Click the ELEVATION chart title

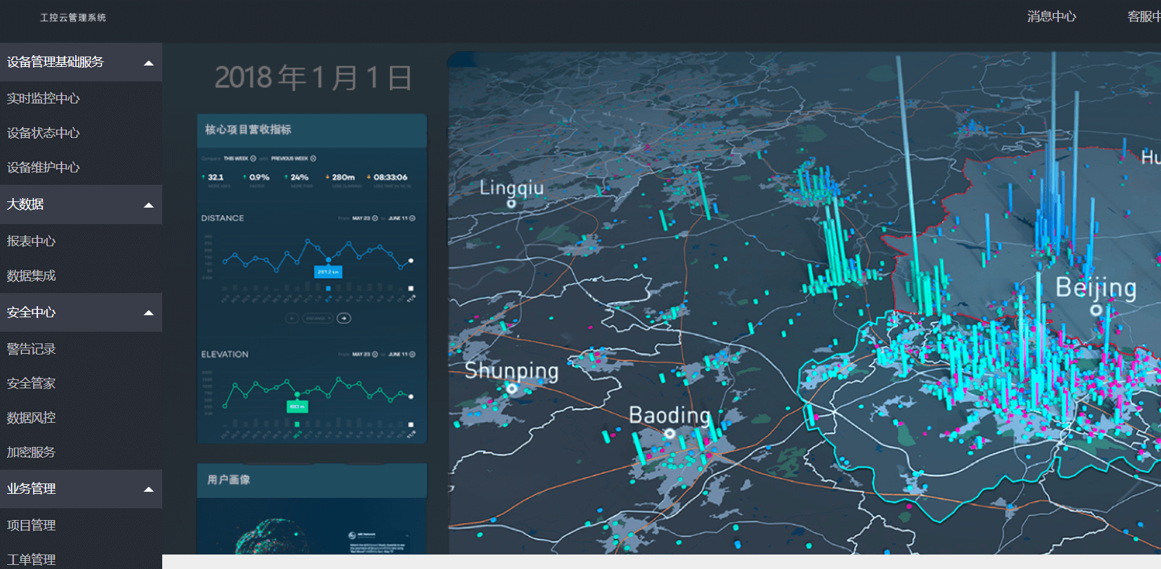coord(224,355)
